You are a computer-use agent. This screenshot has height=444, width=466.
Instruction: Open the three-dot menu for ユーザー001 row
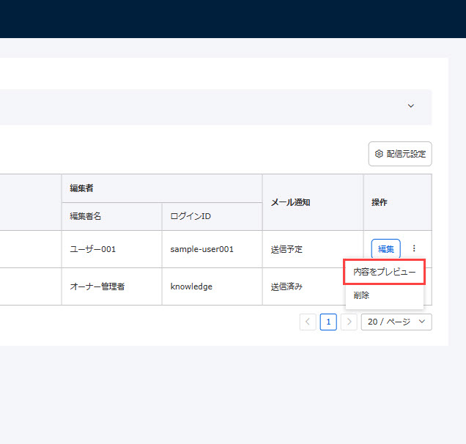pyautogui.click(x=414, y=249)
